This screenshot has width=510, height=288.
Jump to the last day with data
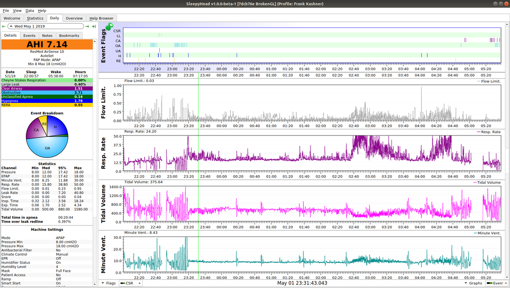[94, 26]
